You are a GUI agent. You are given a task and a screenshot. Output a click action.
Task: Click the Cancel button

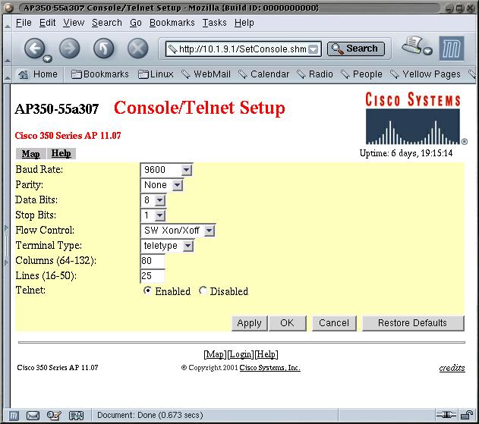(x=334, y=323)
